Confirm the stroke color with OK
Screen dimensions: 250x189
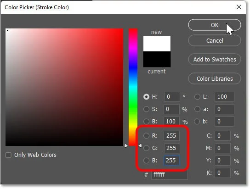click(215, 25)
